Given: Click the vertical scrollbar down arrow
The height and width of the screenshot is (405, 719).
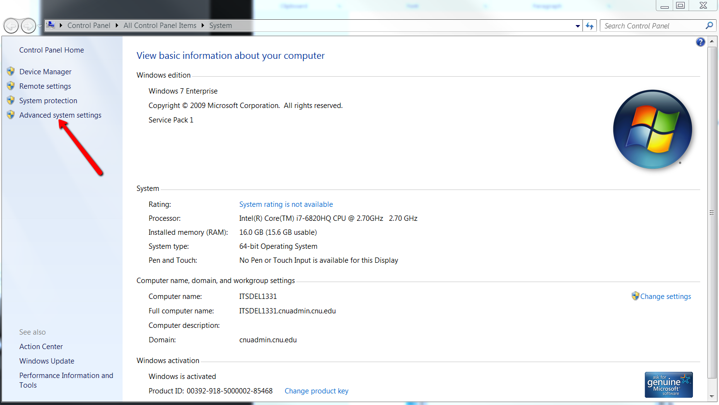Looking at the screenshot, I should coord(712,396).
